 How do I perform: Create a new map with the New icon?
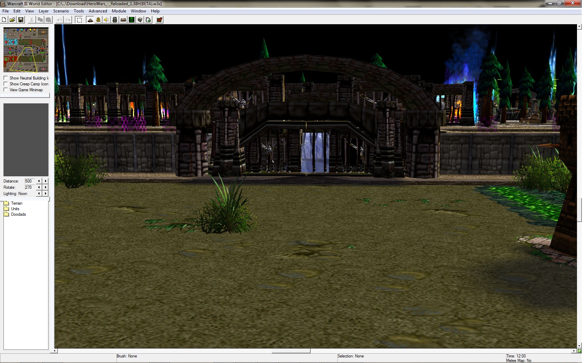(x=4, y=20)
